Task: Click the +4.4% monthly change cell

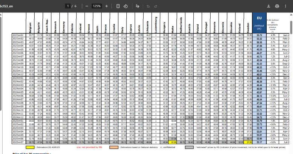Action: point(273,107)
